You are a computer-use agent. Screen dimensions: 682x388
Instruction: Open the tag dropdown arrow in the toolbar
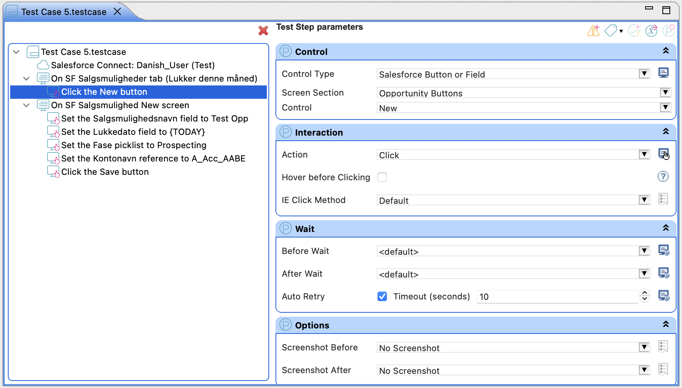coord(620,31)
